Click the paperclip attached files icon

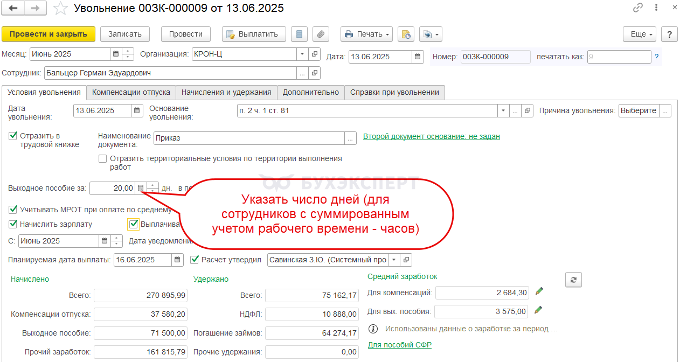[x=321, y=34]
